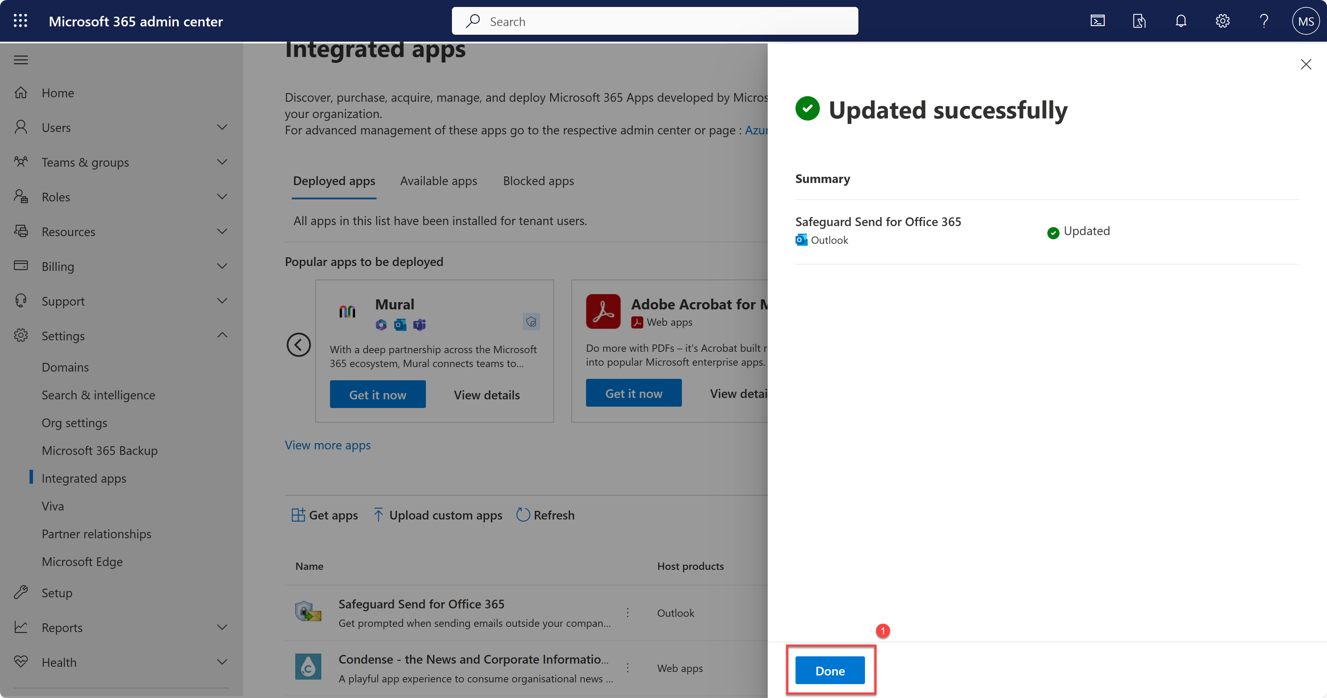1327x698 pixels.
Task: Click the Settings gear icon in sidebar
Action: (20, 335)
